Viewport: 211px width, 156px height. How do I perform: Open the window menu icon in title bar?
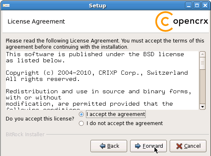(x=6, y=5)
